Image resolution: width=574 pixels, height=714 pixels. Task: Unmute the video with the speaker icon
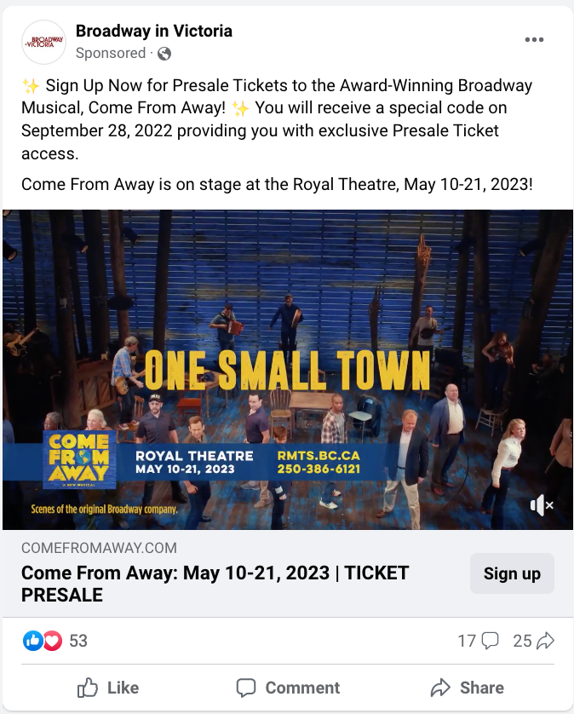[x=542, y=505]
